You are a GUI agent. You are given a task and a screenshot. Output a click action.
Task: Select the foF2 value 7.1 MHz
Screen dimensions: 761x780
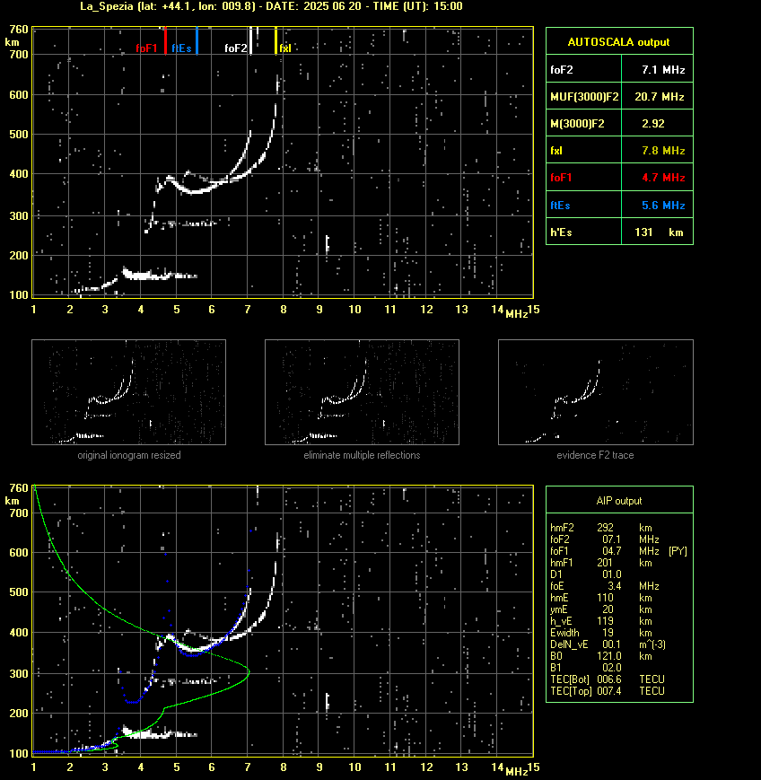(x=663, y=70)
